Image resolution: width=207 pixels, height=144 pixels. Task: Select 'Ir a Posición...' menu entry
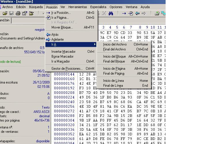[x=61, y=13]
